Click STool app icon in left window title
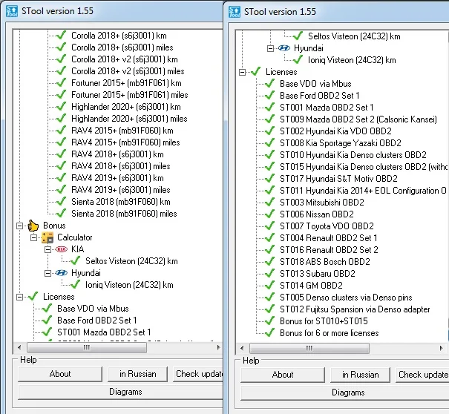The height and width of the screenshot is (414, 449). (11, 11)
